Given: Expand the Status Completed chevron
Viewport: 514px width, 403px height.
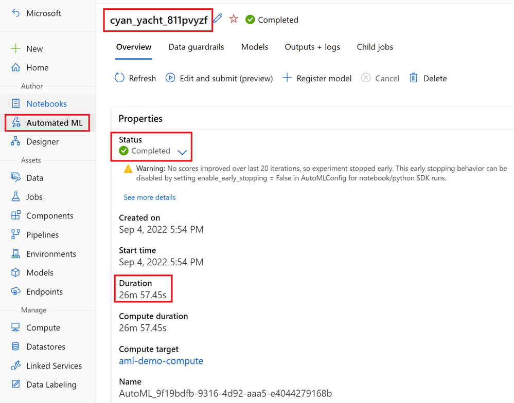Looking at the screenshot, I should coord(182,152).
